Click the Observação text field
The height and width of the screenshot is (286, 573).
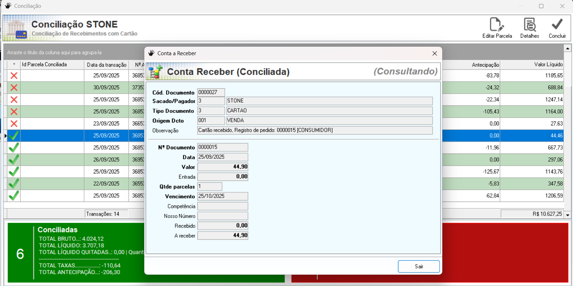tap(315, 130)
